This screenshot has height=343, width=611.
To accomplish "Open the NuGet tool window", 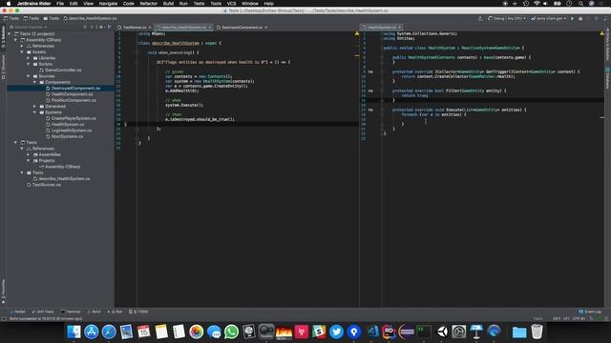I will (17, 312).
